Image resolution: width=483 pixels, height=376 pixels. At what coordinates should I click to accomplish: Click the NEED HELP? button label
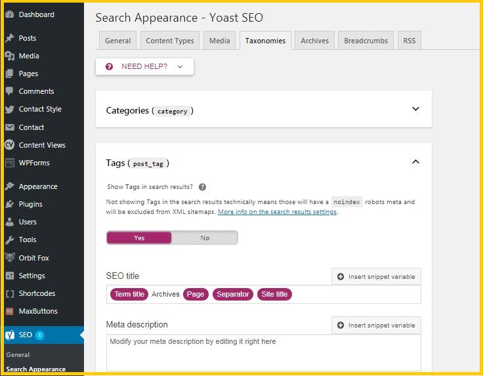144,66
